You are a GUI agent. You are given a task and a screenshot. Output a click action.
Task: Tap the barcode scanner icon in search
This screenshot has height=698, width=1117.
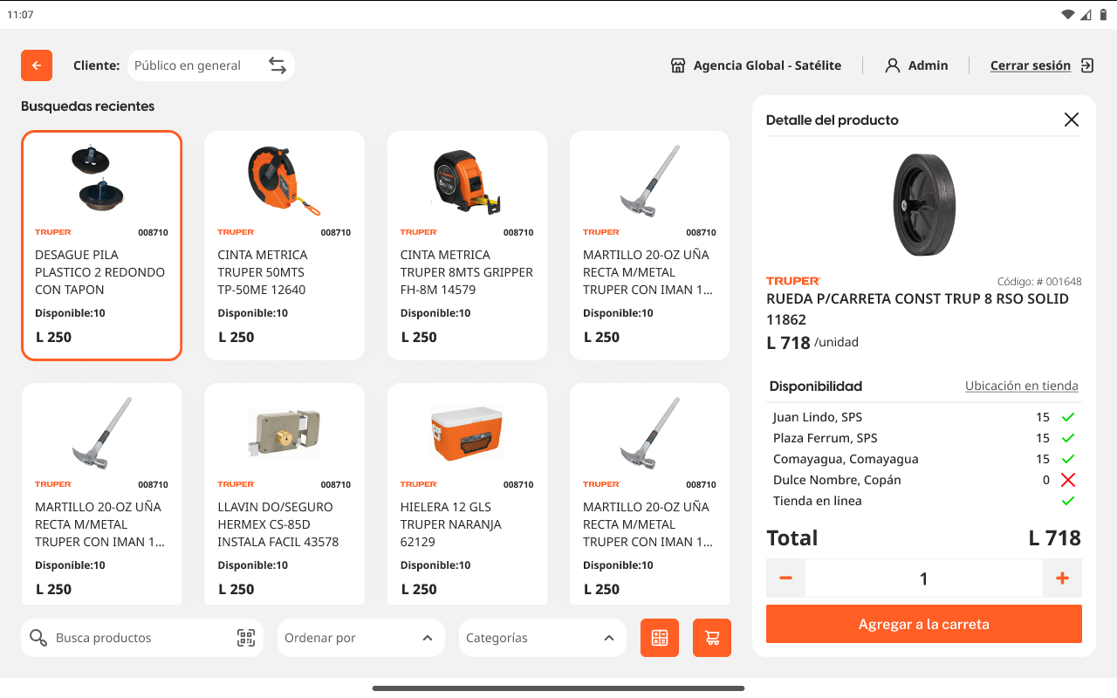246,638
